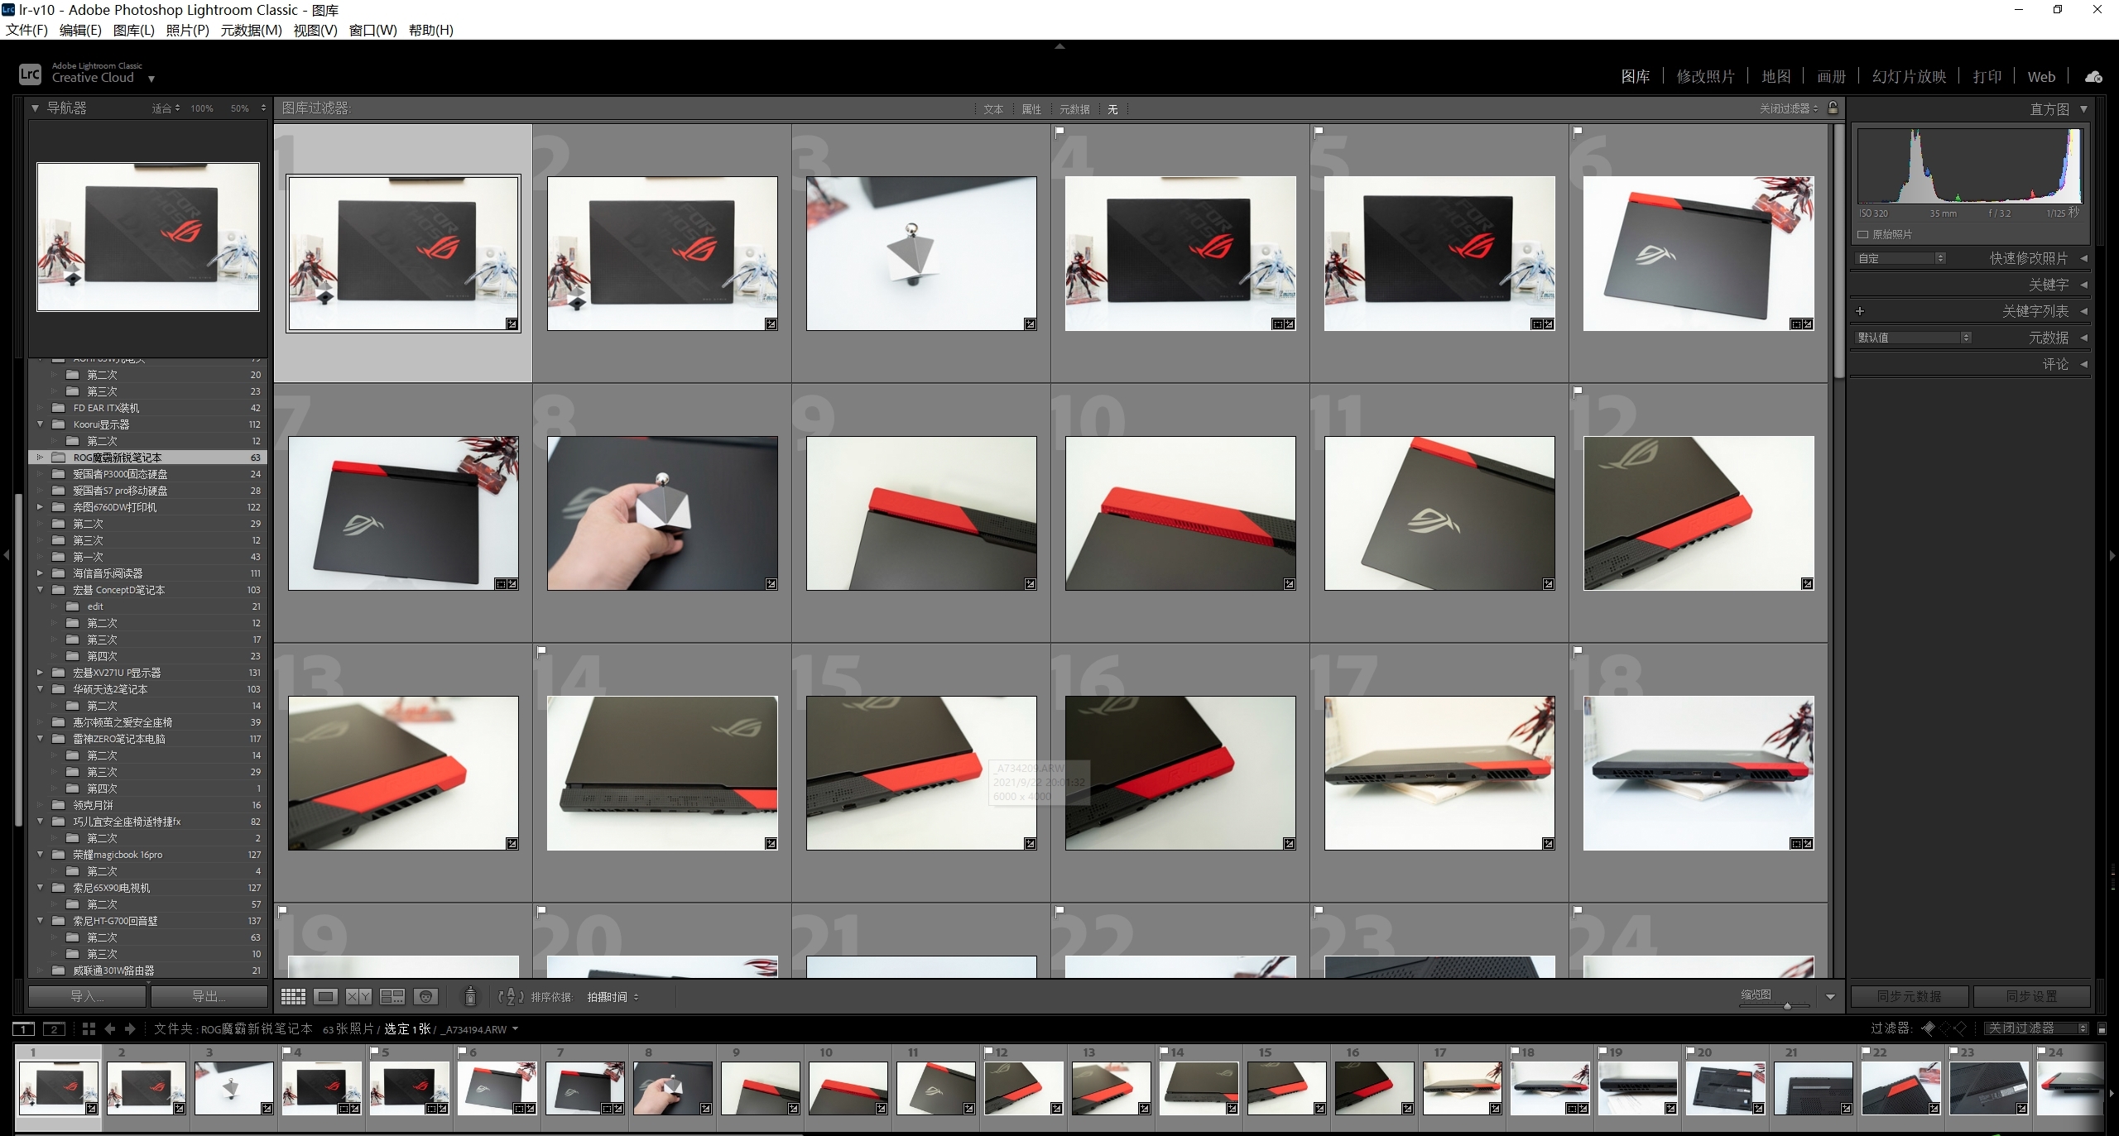2119x1136 pixels.
Task: Toggle the flagged-photos filter flag
Action: [x=1928, y=1028]
